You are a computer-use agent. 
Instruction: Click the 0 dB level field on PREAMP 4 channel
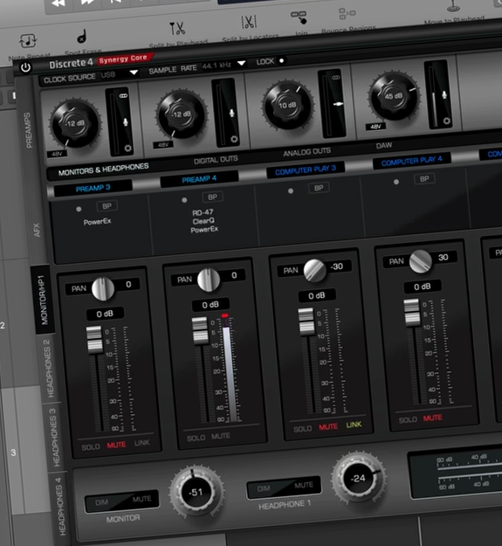pyautogui.click(x=210, y=305)
